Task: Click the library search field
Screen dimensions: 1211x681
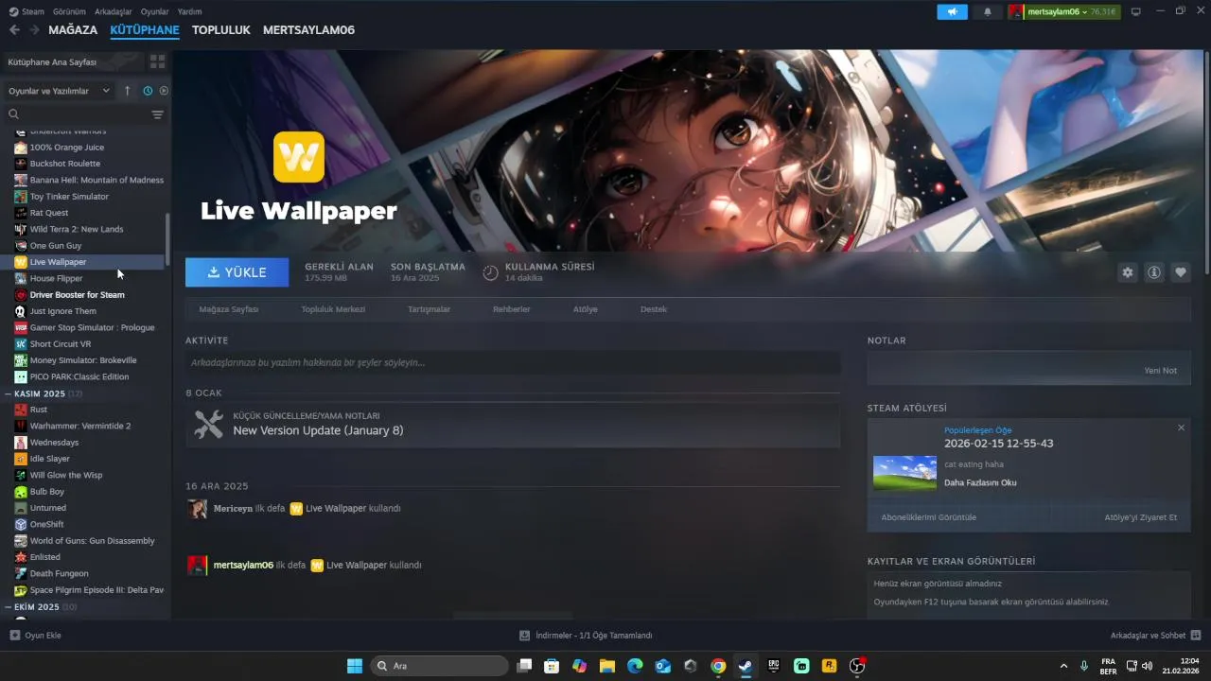Action: 79,114
